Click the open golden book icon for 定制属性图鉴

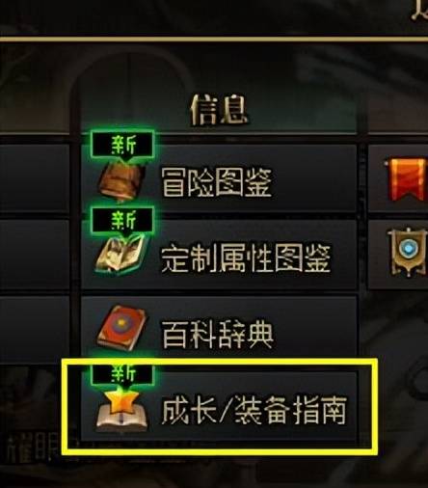[121, 254]
